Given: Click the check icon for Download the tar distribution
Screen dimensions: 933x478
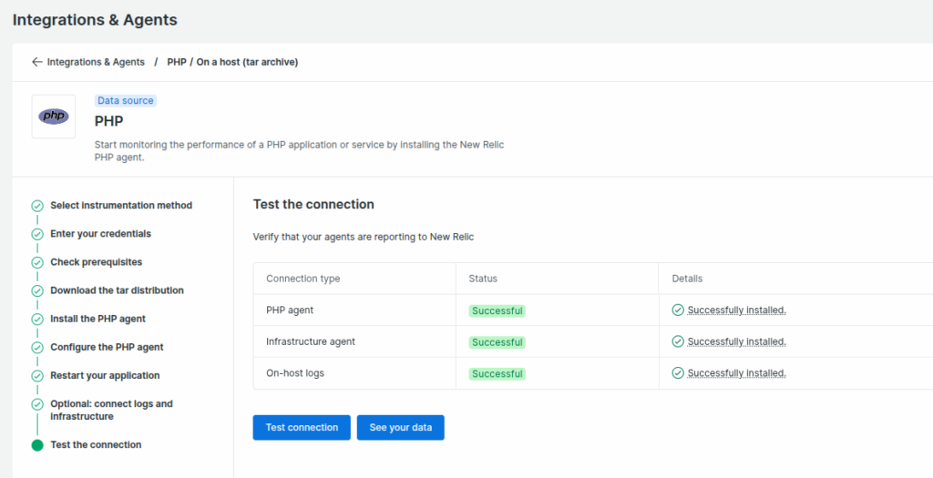Looking at the screenshot, I should tap(37, 290).
